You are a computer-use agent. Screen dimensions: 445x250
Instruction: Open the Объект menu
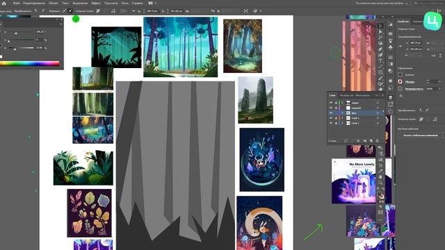pos(54,3)
